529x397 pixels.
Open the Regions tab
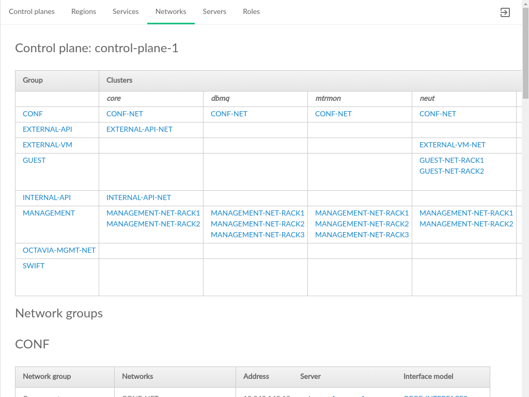tap(84, 11)
